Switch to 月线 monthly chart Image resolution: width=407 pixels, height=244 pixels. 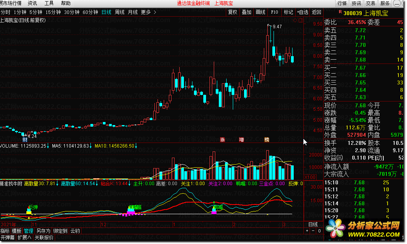[133, 12]
